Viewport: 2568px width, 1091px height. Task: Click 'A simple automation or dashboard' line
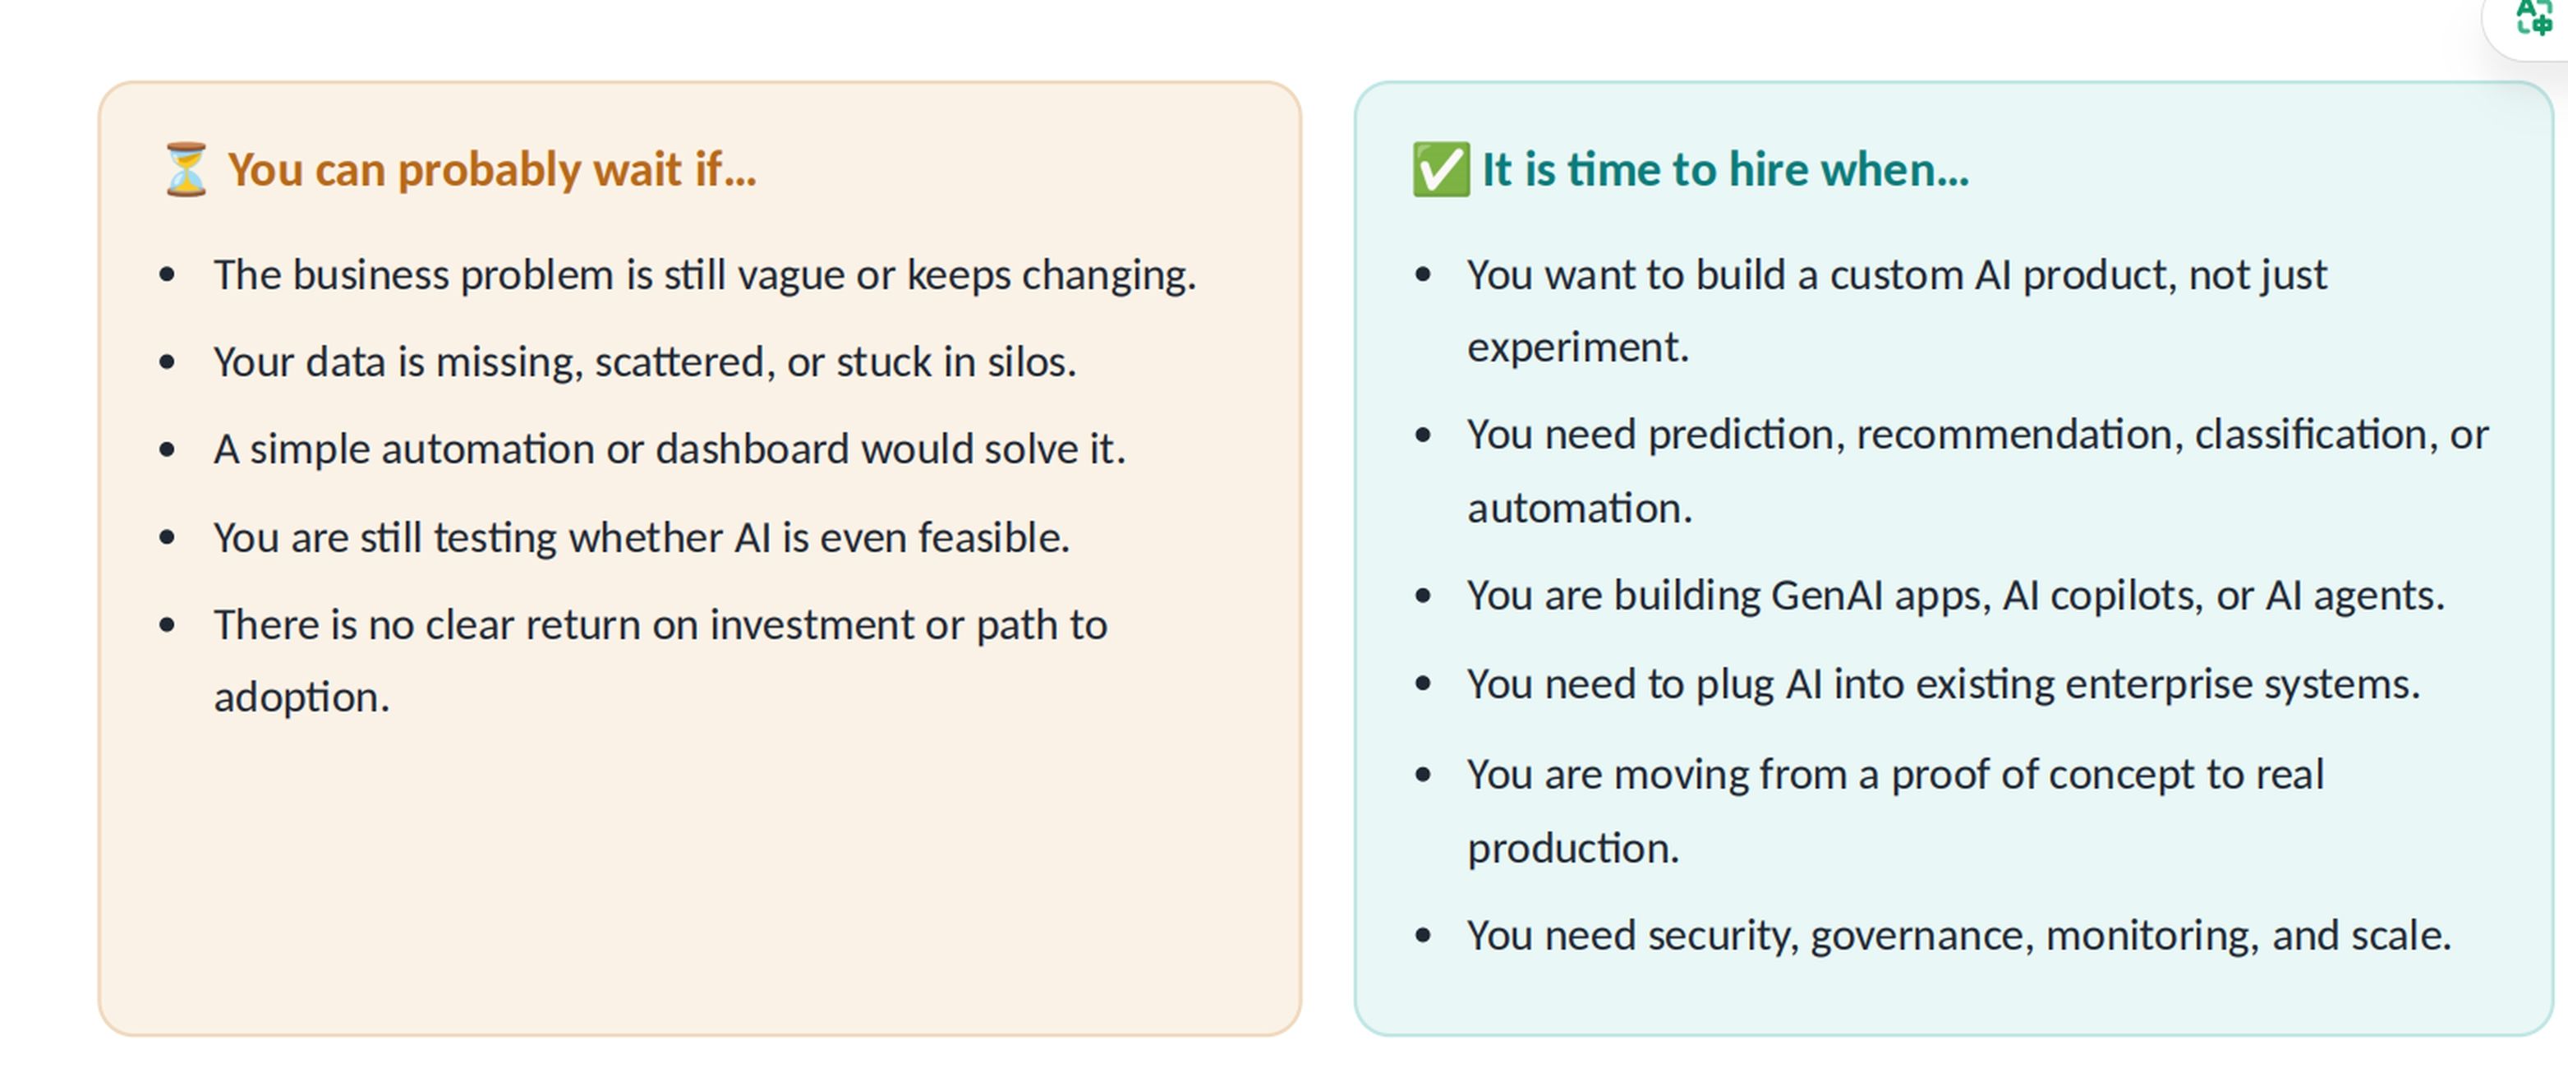pos(669,449)
